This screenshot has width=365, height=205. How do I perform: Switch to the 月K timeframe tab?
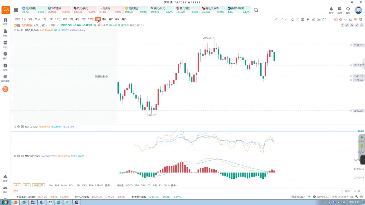click(111, 19)
